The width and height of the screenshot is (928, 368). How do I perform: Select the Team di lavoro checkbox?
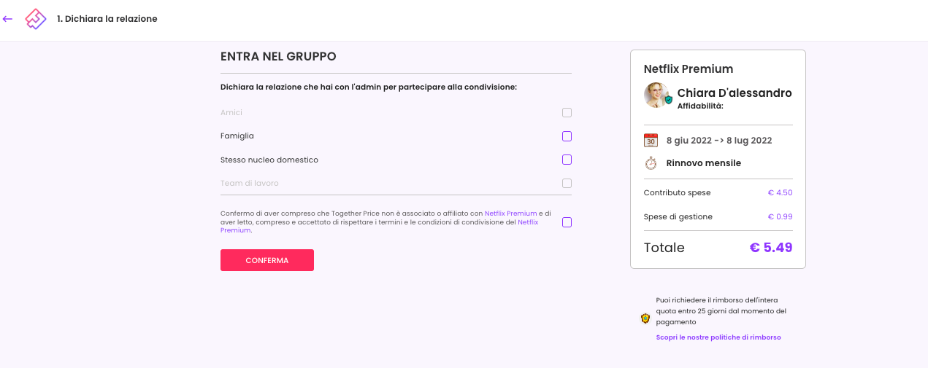click(567, 183)
